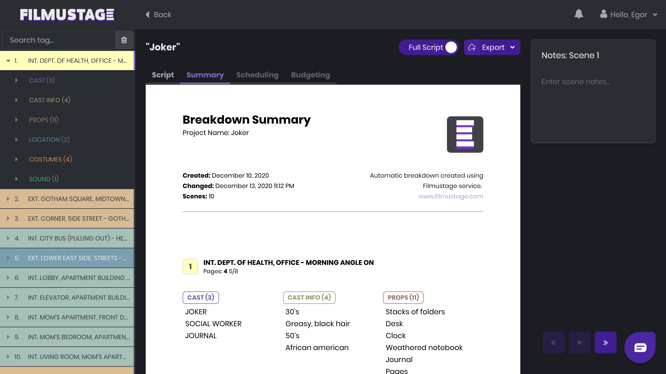This screenshot has height=374, width=666.
Task: Click the scroll-to-top double-up arrow button
Action: [x=579, y=342]
